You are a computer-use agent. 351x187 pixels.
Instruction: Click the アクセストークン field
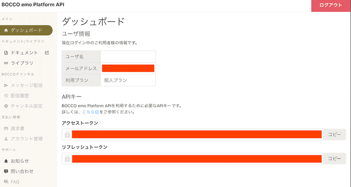pyautogui.click(x=192, y=134)
